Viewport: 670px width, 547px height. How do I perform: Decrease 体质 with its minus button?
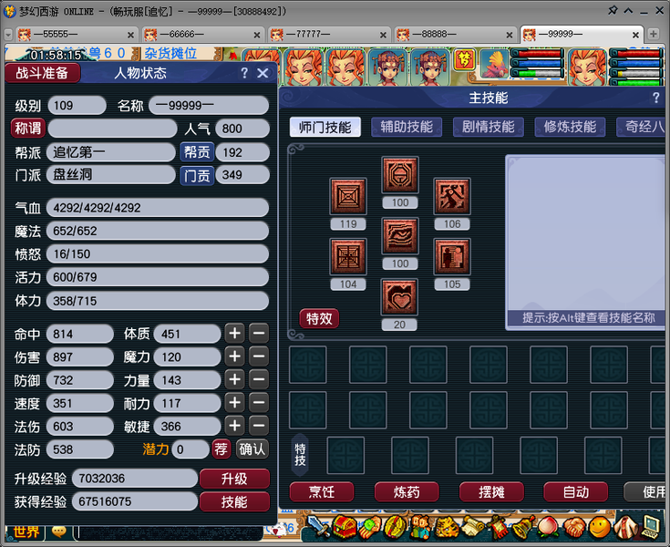pos(259,334)
